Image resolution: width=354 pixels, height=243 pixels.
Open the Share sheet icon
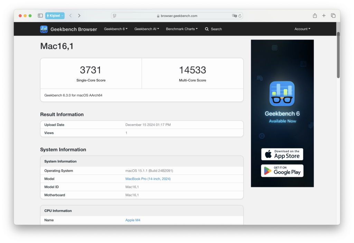(315, 16)
